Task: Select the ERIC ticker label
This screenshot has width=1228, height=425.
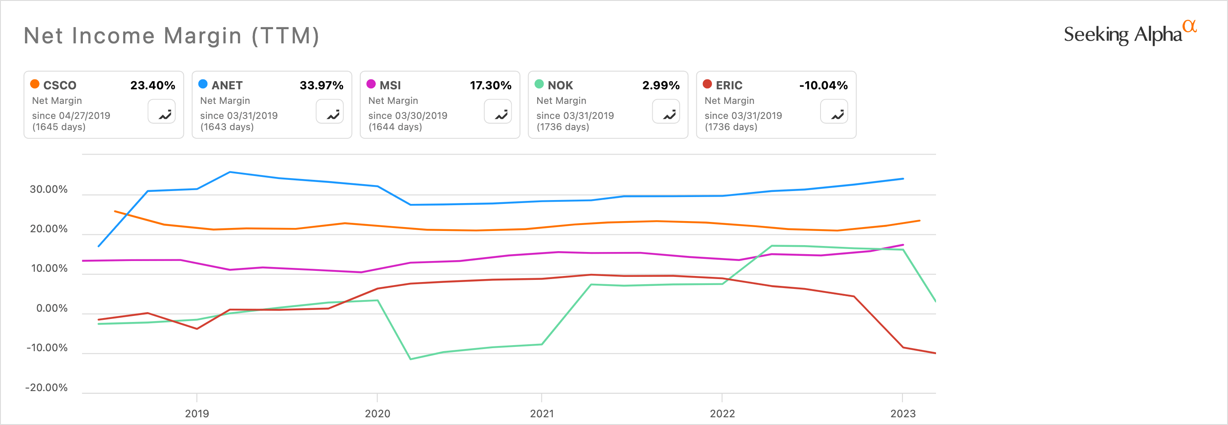Action: 729,85
